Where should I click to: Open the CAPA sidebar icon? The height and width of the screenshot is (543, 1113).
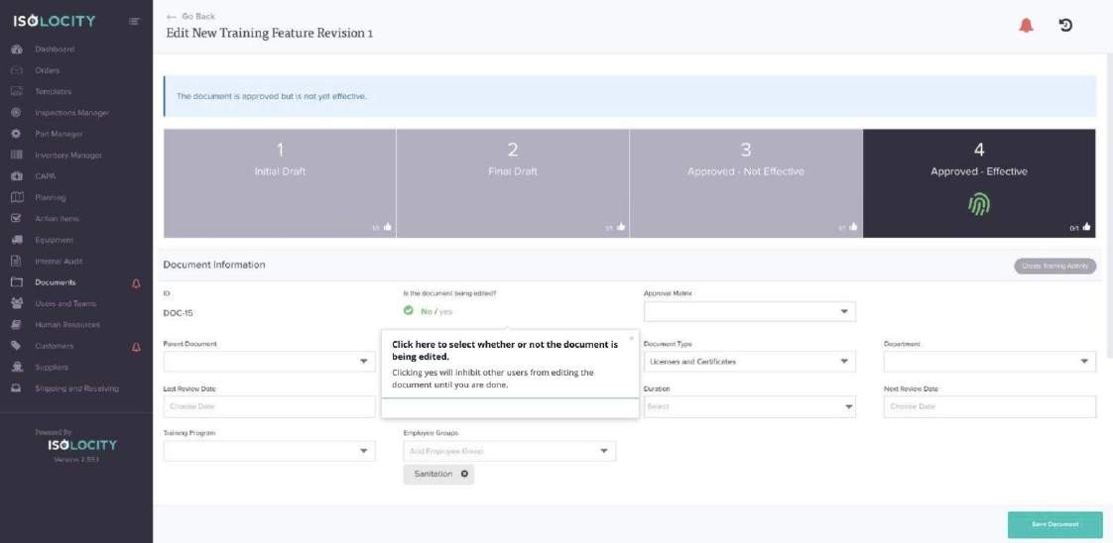coord(17,176)
